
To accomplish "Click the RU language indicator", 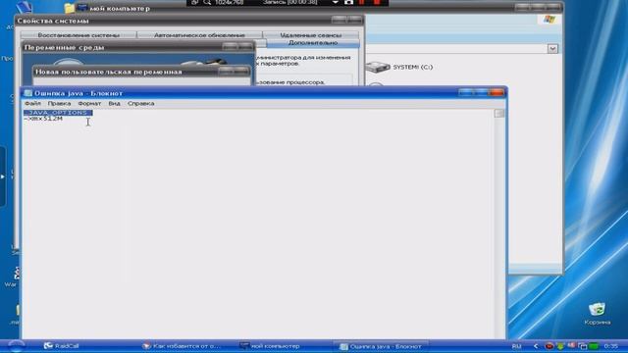I will coord(517,346).
